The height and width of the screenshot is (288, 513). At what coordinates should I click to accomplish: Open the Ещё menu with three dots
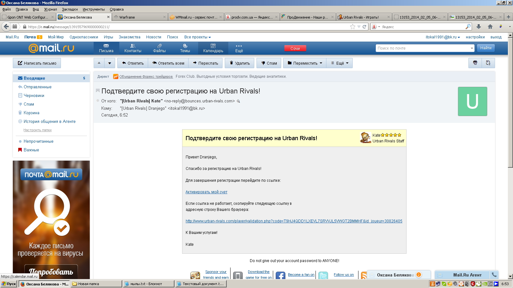click(x=239, y=48)
